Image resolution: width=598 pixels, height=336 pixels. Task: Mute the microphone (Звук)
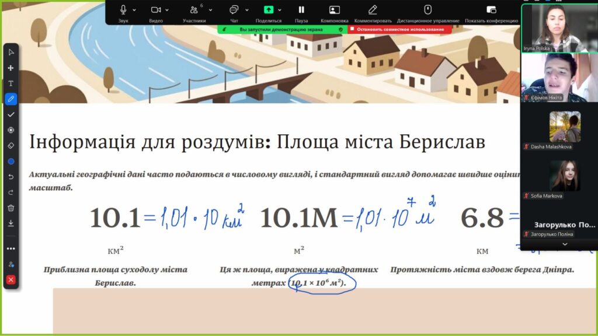pyautogui.click(x=123, y=10)
